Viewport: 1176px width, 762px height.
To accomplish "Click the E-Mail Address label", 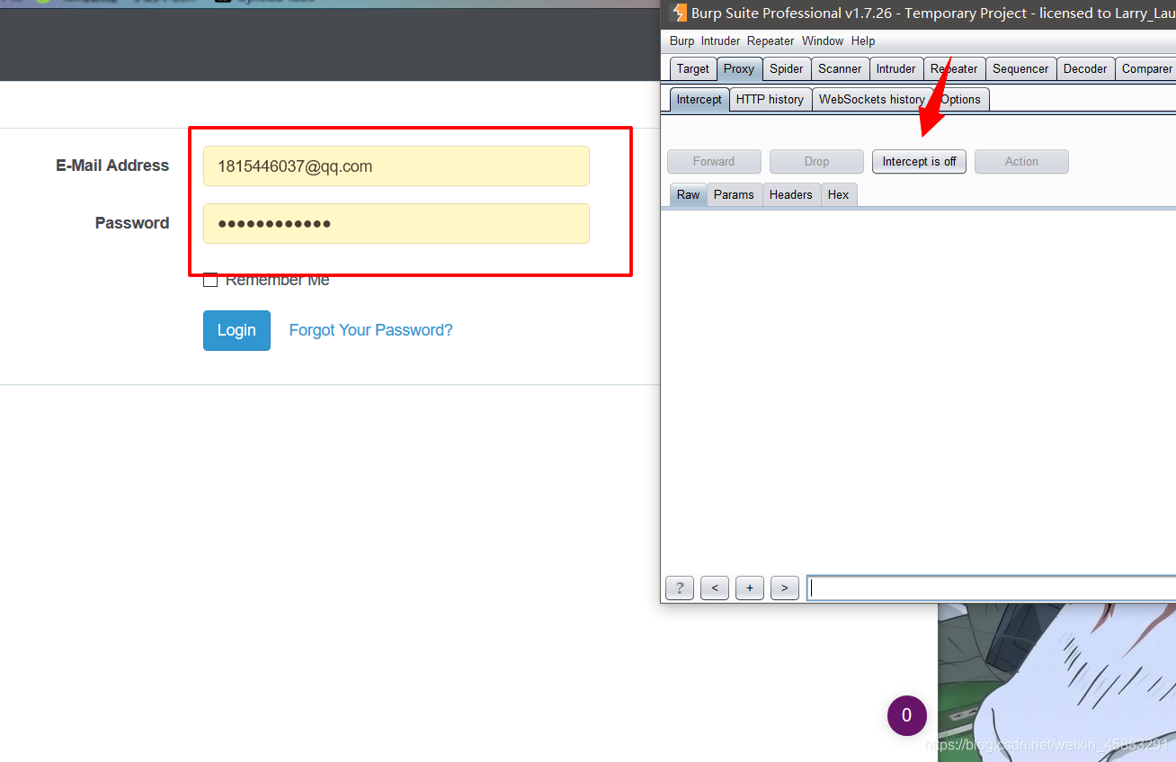I will [112, 166].
